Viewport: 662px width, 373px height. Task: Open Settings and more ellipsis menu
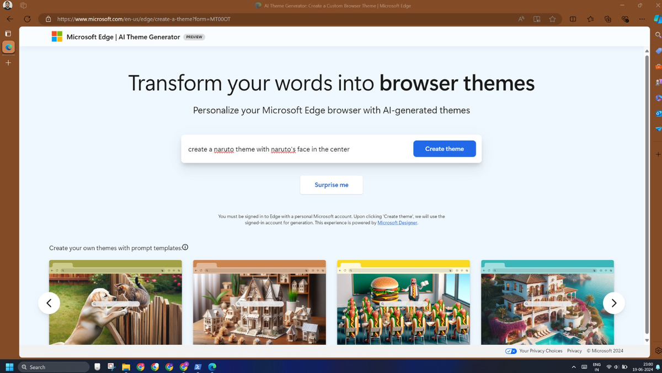click(x=642, y=19)
